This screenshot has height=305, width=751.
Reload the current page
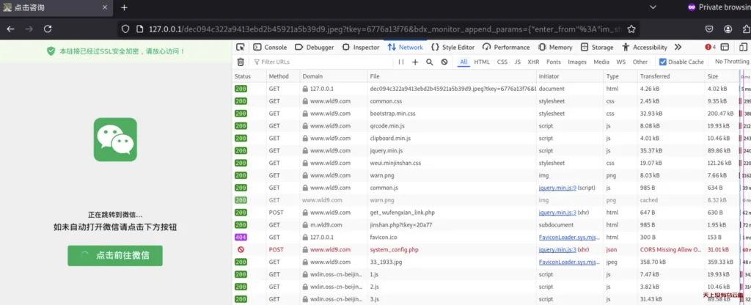pos(48,29)
